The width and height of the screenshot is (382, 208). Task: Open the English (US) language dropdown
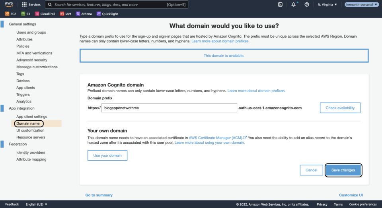(37, 204)
